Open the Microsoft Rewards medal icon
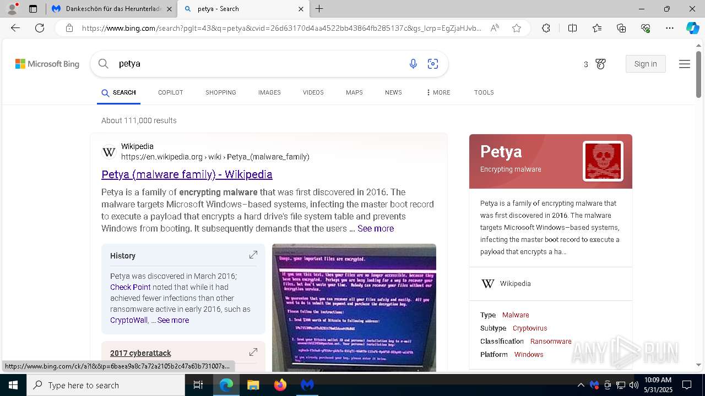705x396 pixels. coord(600,64)
